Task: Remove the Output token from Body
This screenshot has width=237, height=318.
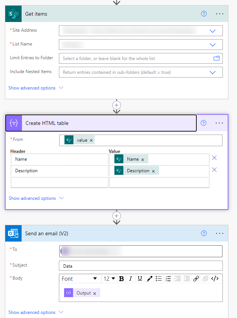Action: point(95,293)
